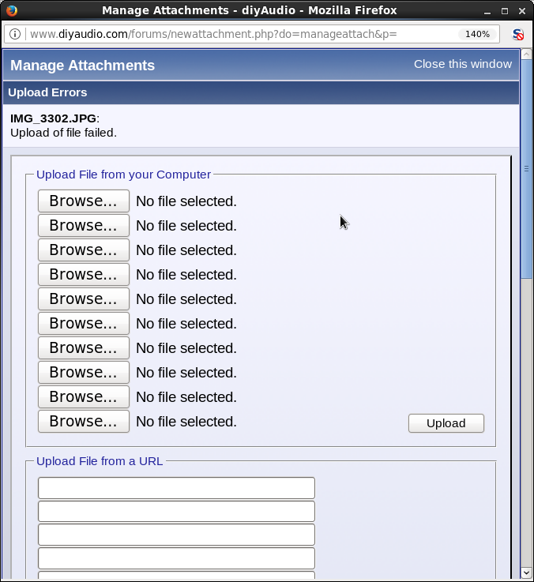Click the diyaudio.com address bar URL
534x582 pixels.
click(213, 34)
